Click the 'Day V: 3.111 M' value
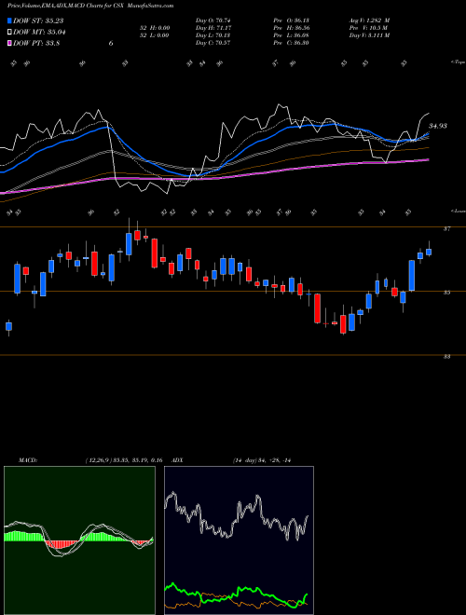 [369, 35]
